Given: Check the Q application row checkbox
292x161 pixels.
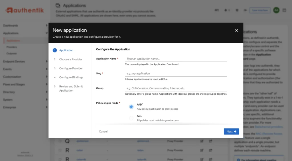Looking at the screenshot, I should tap(60, 141).
